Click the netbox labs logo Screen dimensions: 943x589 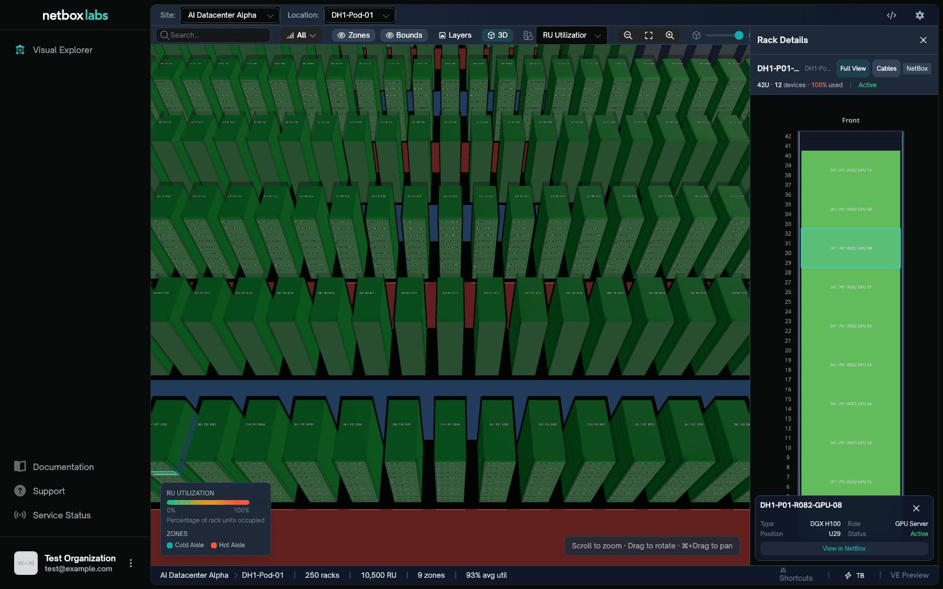click(x=75, y=15)
